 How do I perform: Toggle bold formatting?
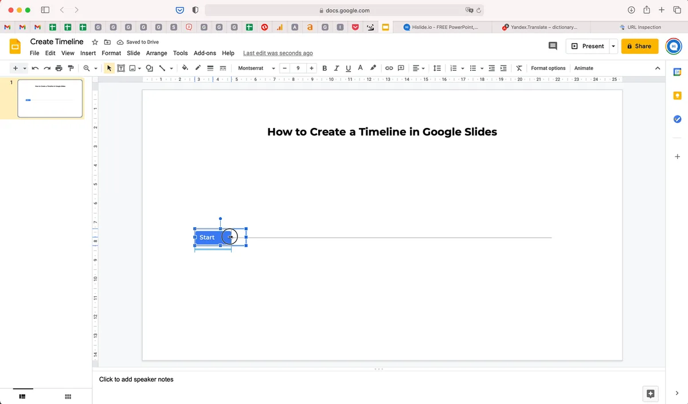click(325, 68)
